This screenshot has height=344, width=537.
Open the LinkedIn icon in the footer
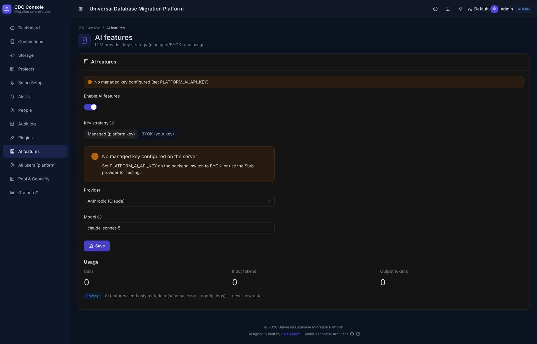click(x=358, y=334)
